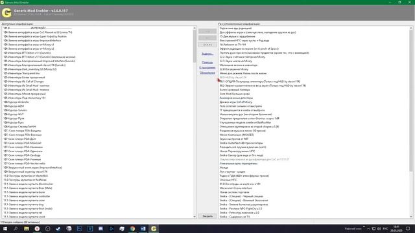Select '107-Скин плеера PDA-Монолит'
Viewport: 415px width, 233px height.
[x=22, y=143]
